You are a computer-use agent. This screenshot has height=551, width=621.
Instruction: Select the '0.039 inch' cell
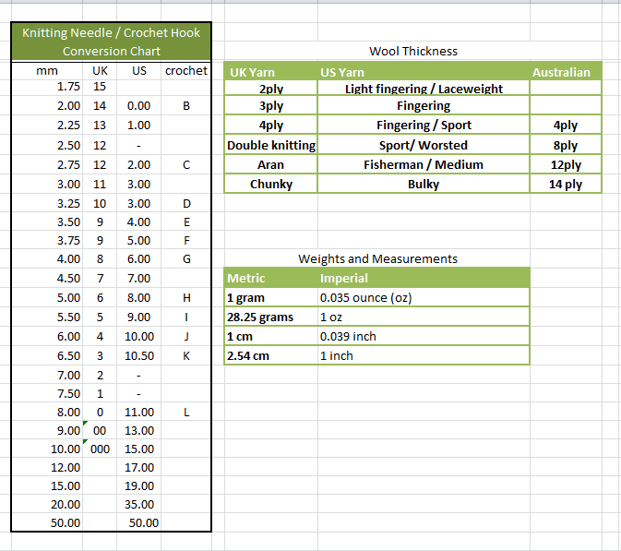424,336
